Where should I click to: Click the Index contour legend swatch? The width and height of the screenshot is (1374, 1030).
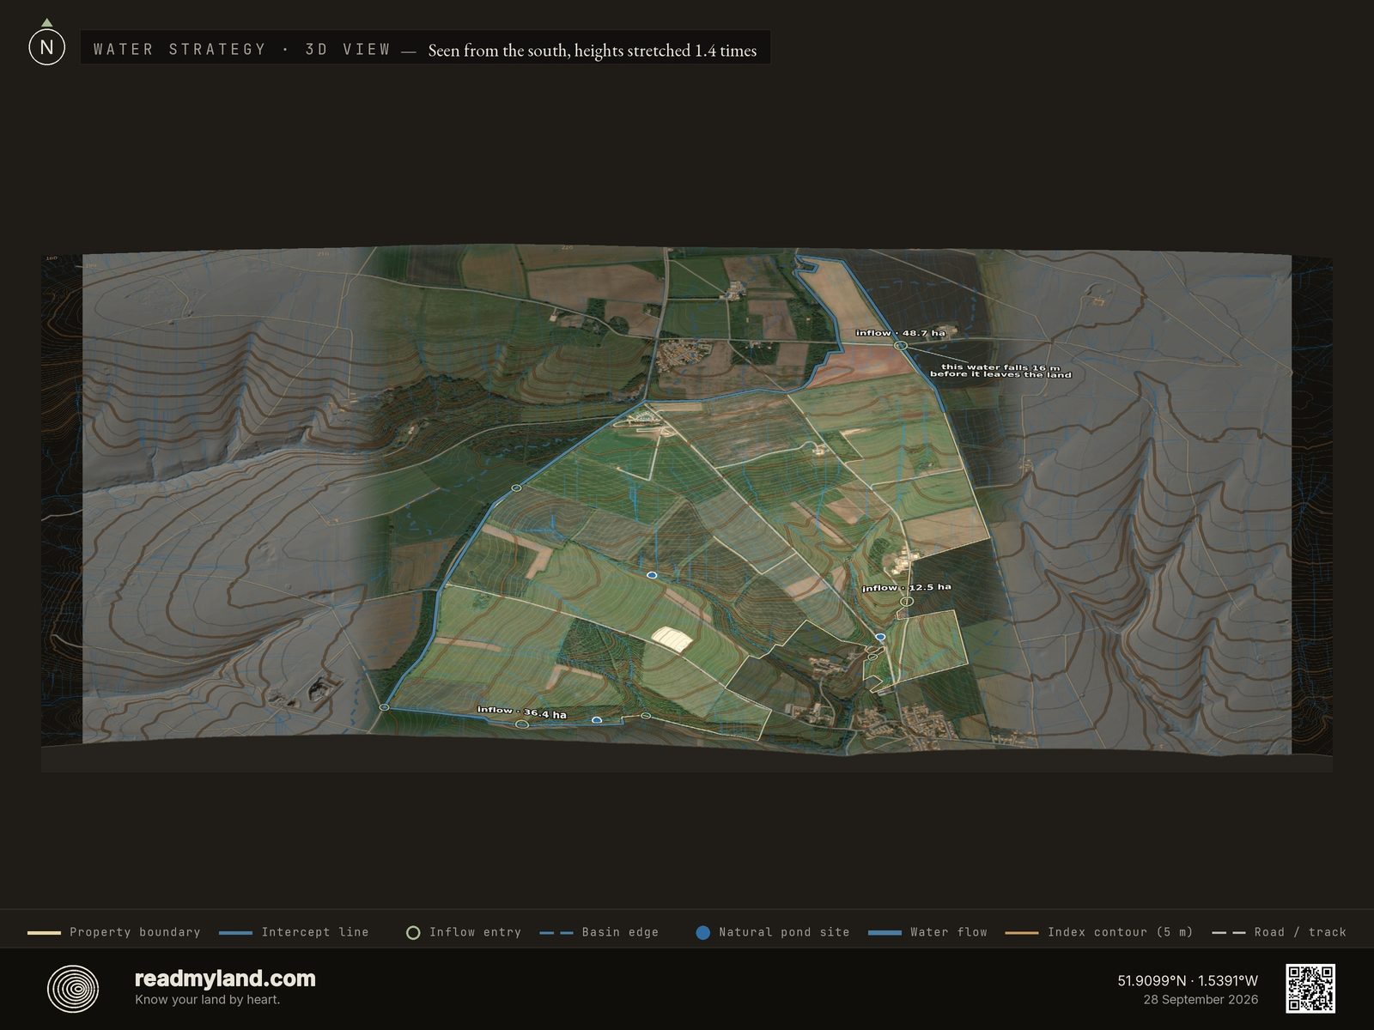[x=1021, y=932]
